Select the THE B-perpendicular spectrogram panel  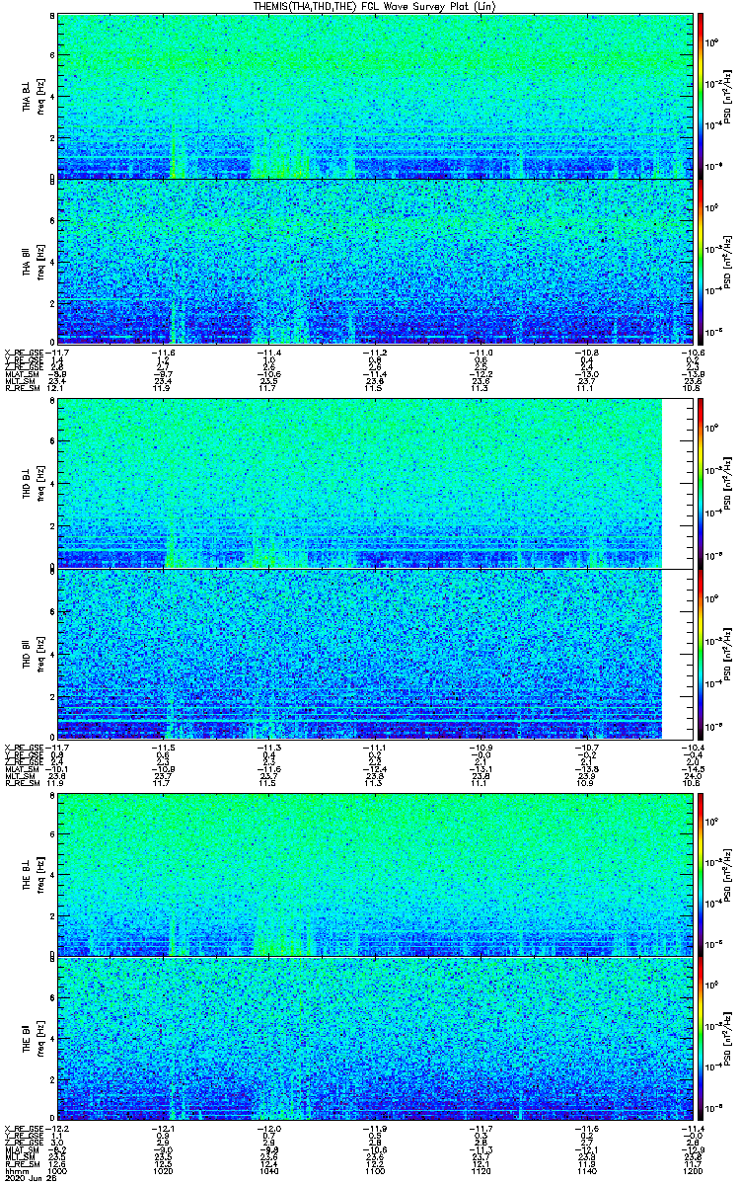[x=374, y=873]
